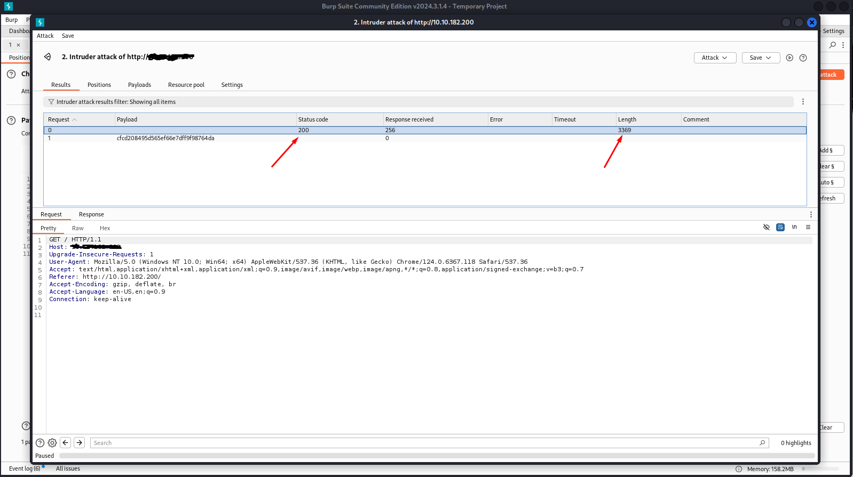Open the results table options kebab menu
The width and height of the screenshot is (853, 477).
(803, 102)
